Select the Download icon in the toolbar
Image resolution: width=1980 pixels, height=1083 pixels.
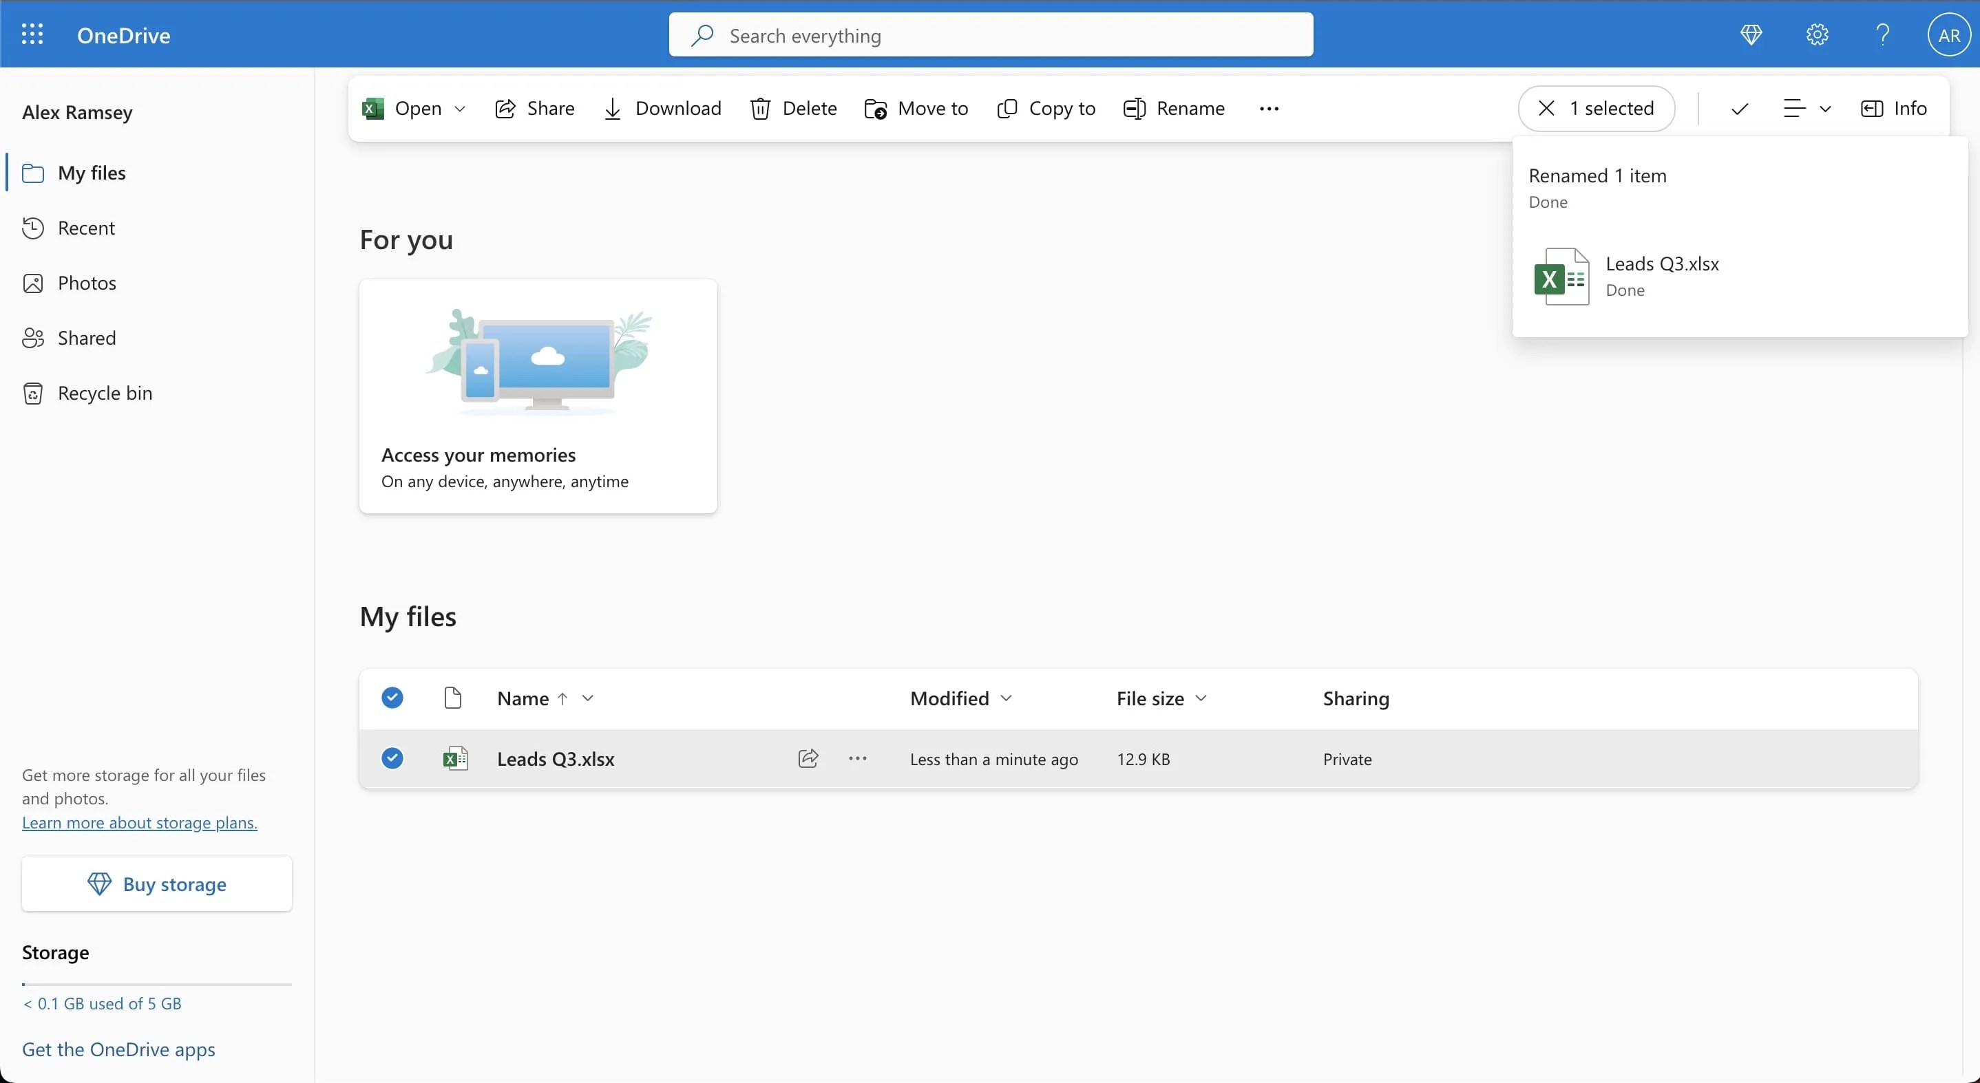613,108
